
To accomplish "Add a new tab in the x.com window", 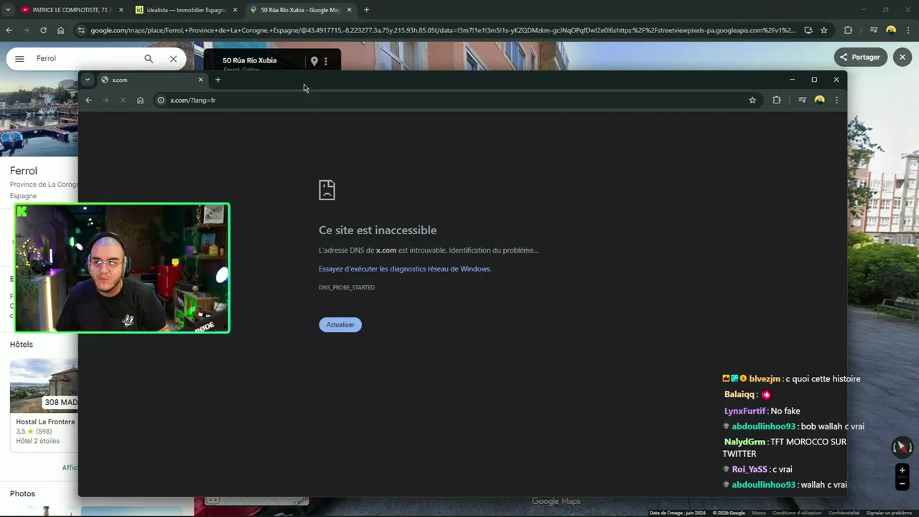I will pos(218,80).
